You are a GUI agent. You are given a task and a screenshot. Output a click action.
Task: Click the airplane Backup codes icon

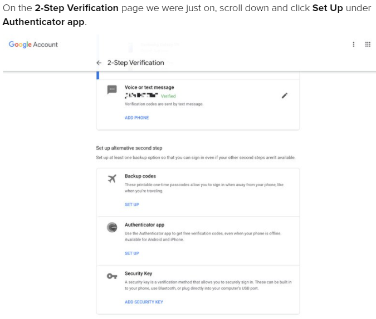tap(112, 178)
